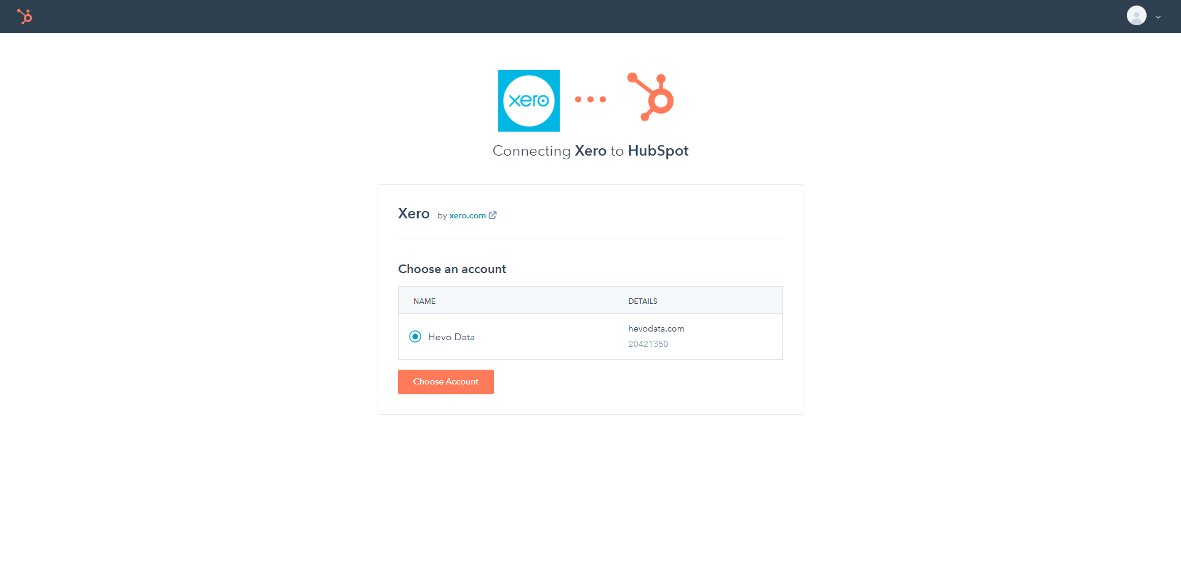The height and width of the screenshot is (561, 1181).
Task: Click the Choose an account section title
Action: click(451, 269)
